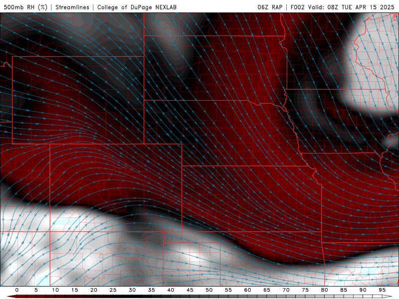The height and width of the screenshot is (299, 399).
Task: Click the '55' value on color scale
Action: click(x=228, y=290)
